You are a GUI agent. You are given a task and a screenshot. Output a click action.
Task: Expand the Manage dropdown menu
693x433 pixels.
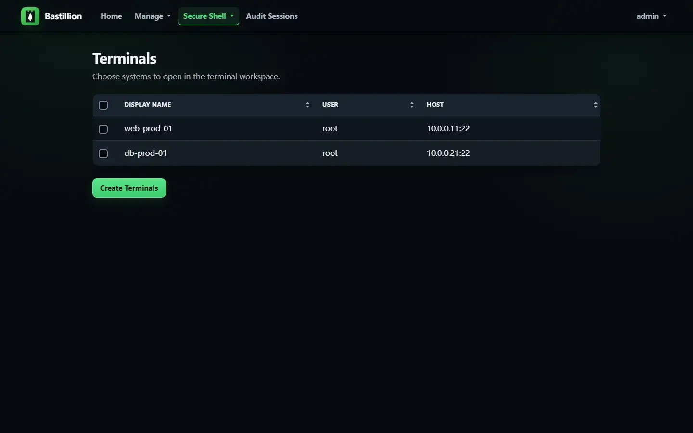(x=153, y=16)
